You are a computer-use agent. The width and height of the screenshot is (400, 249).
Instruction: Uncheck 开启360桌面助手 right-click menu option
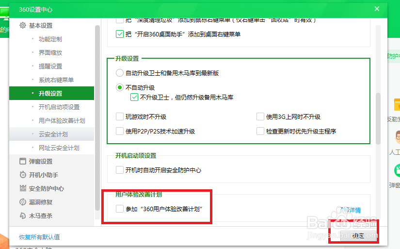coord(120,34)
